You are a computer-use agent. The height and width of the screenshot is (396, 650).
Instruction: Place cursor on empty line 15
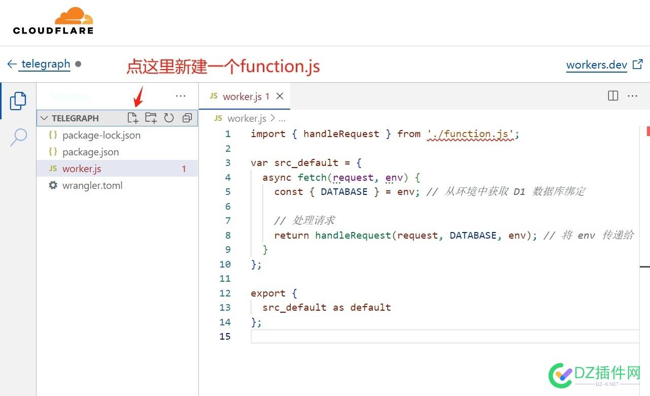coord(444,337)
